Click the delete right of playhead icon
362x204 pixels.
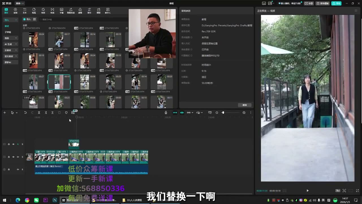tap(53, 112)
